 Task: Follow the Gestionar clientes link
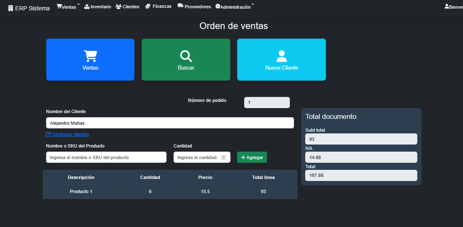click(70, 134)
